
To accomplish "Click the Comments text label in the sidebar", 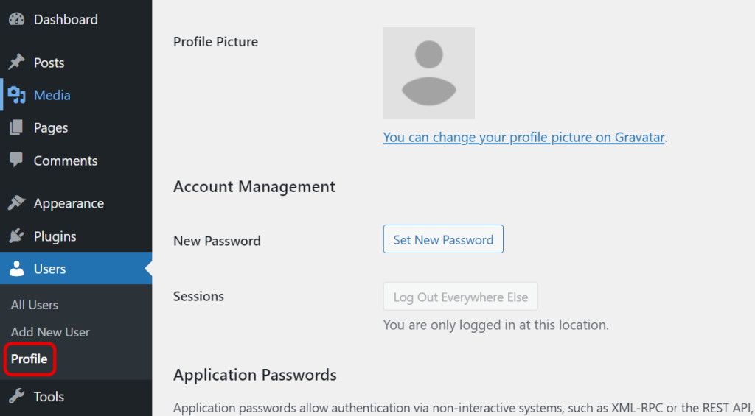I will click(66, 161).
